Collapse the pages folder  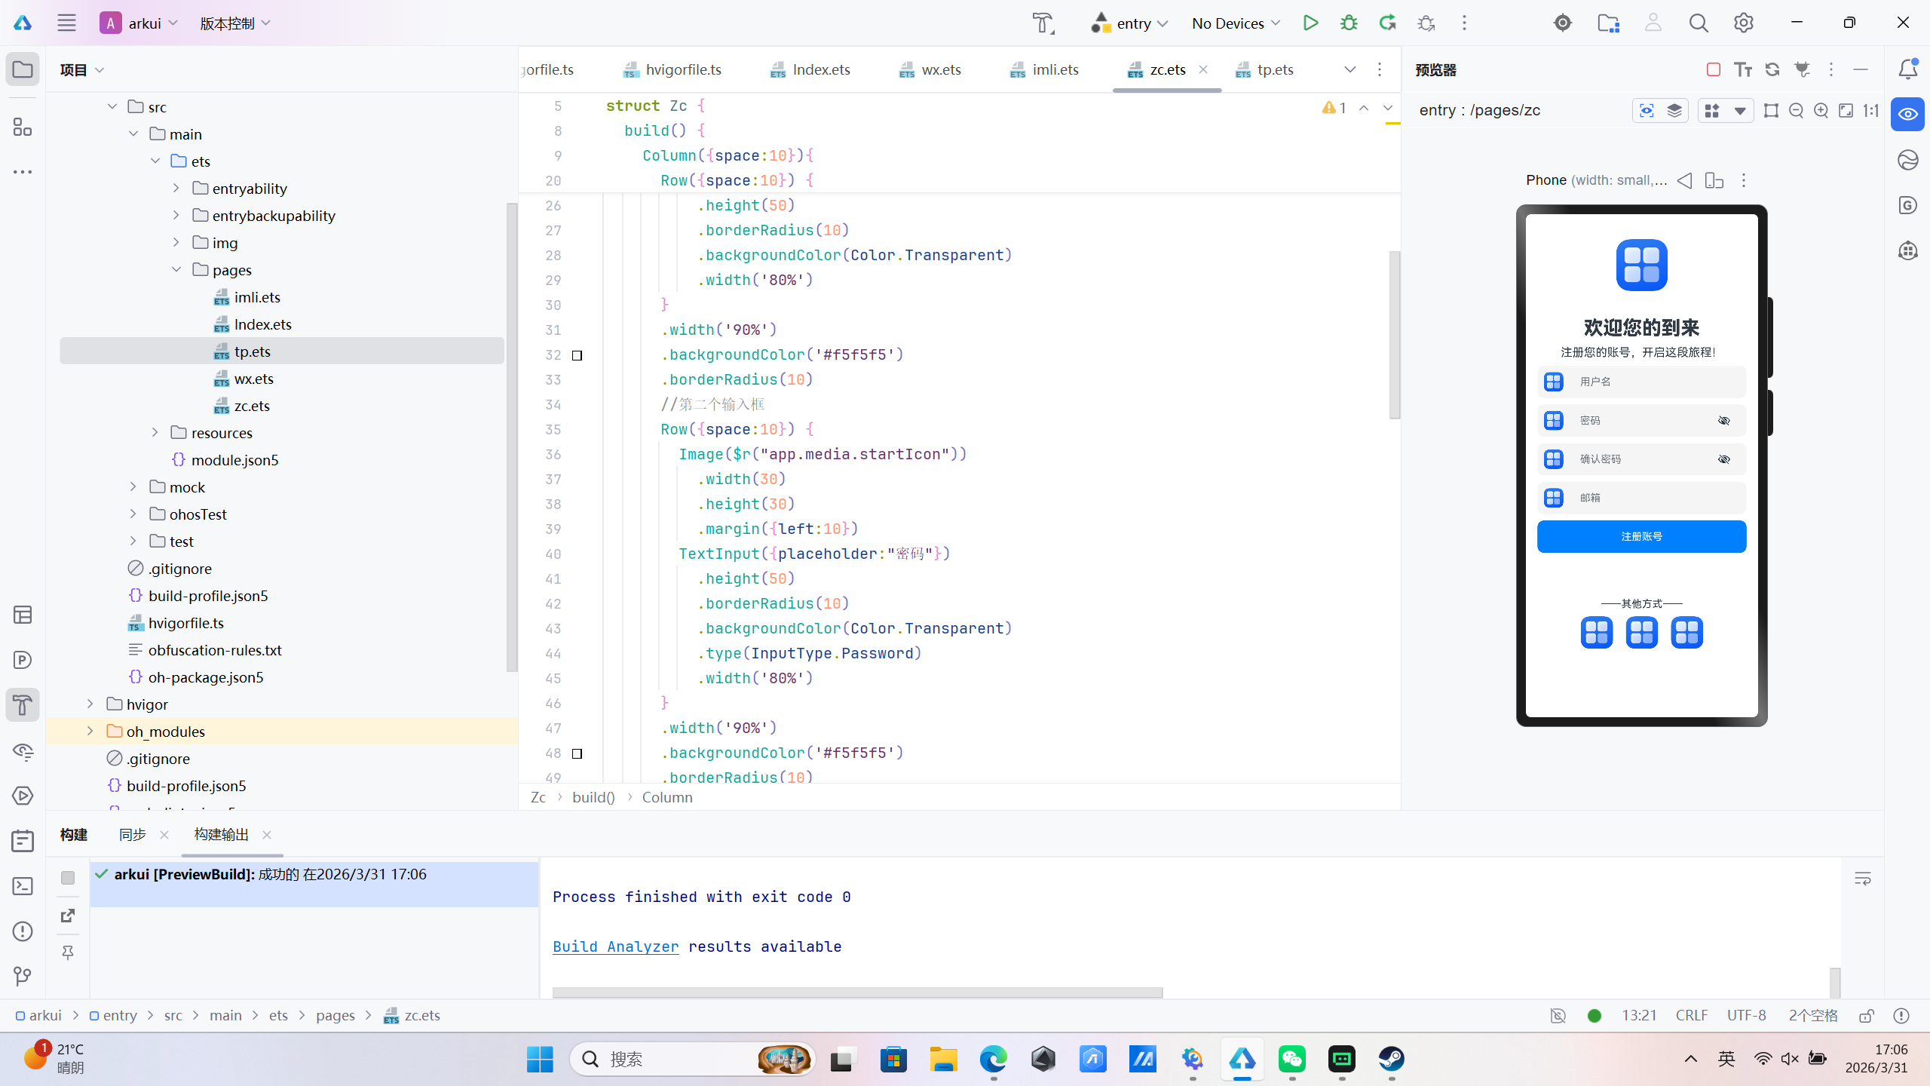(176, 270)
